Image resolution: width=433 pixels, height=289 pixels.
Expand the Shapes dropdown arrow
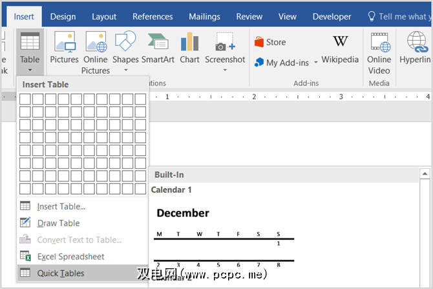coord(125,70)
